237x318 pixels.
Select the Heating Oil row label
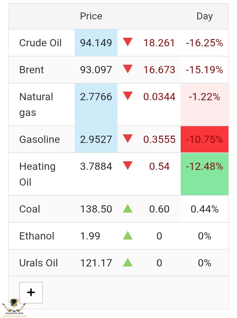point(38,174)
